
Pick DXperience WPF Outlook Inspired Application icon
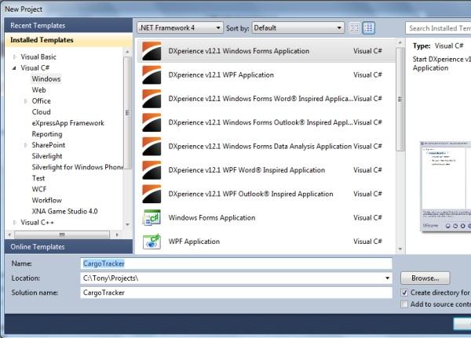[x=152, y=194]
